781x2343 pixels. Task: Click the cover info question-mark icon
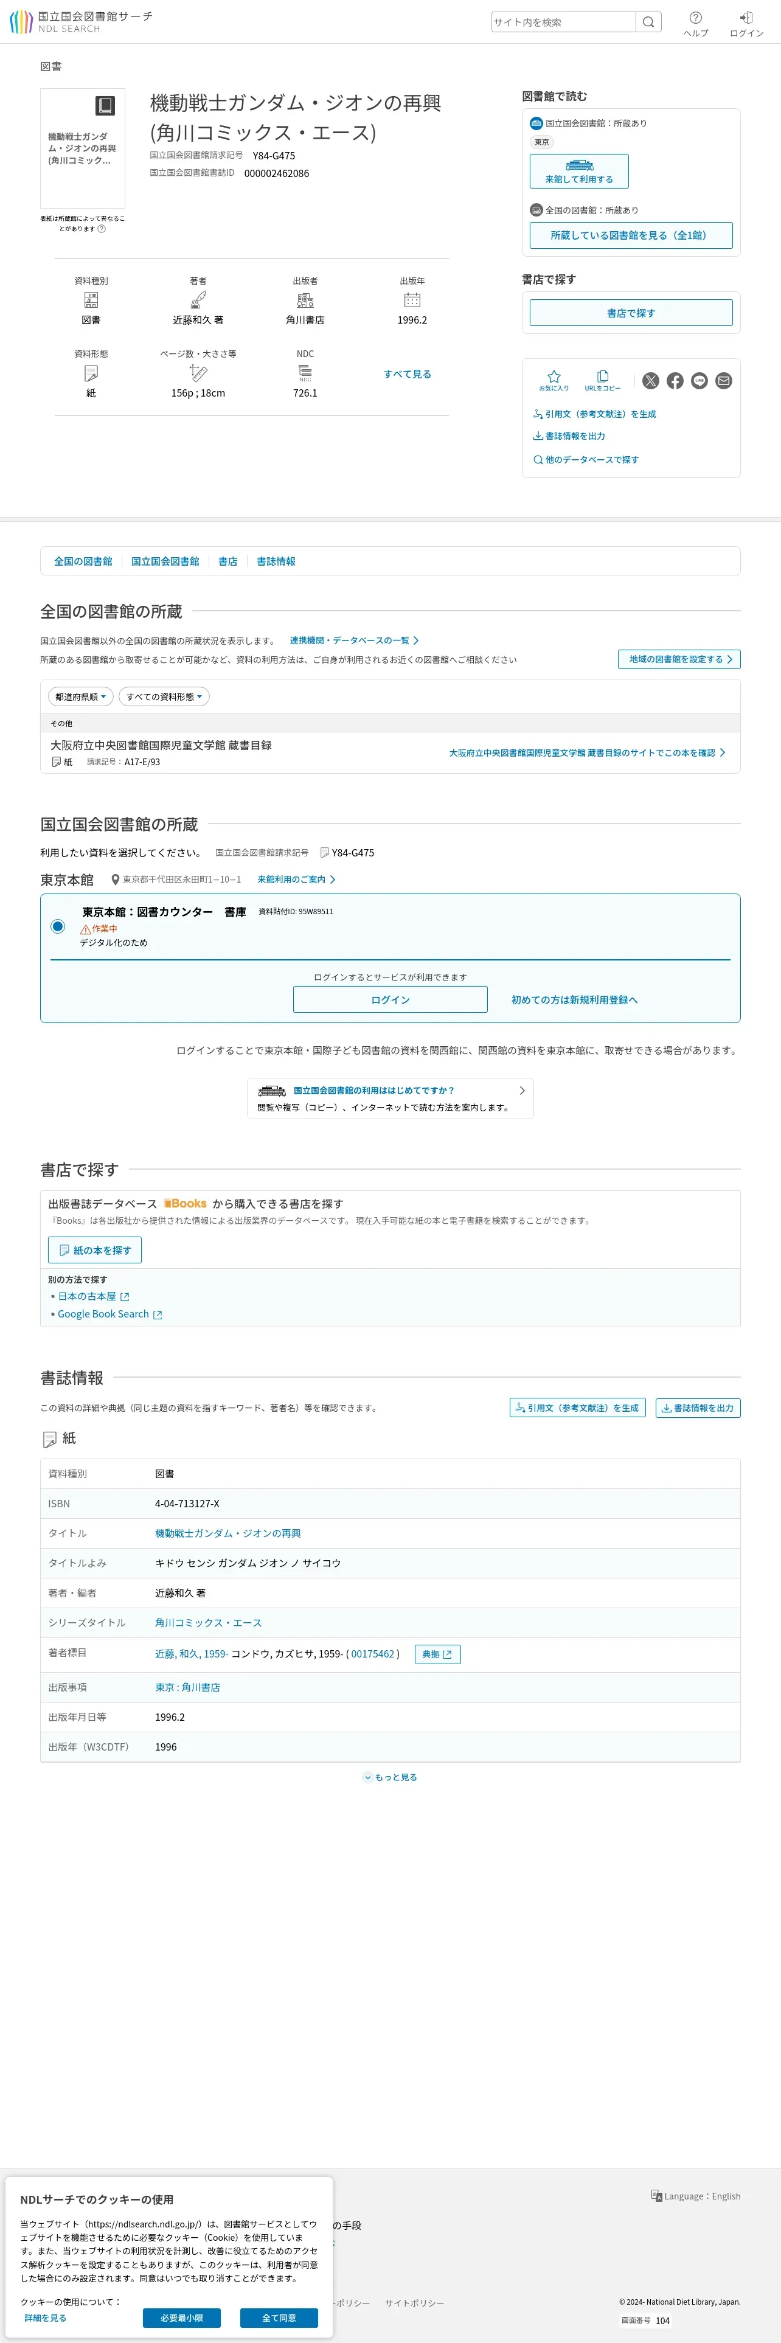[102, 228]
